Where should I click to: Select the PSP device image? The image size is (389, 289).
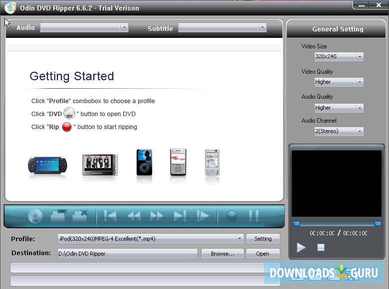point(47,165)
